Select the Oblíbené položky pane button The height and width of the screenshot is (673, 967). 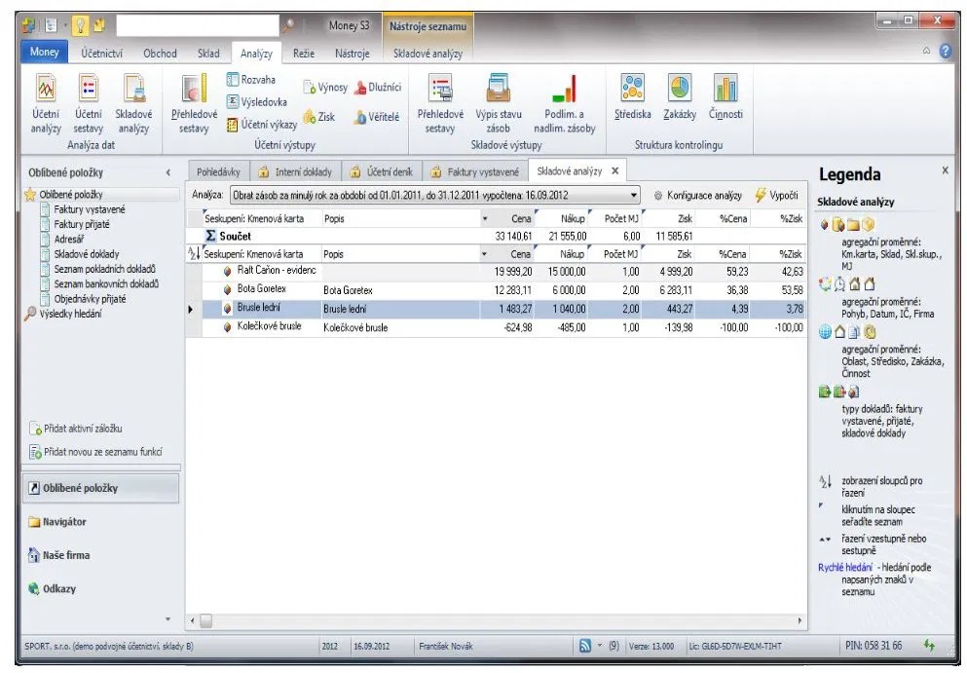pyautogui.click(x=100, y=488)
